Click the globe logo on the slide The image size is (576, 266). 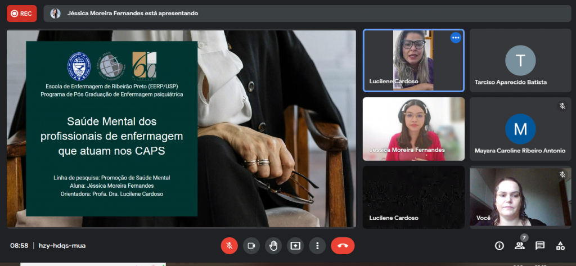pyautogui.click(x=111, y=66)
